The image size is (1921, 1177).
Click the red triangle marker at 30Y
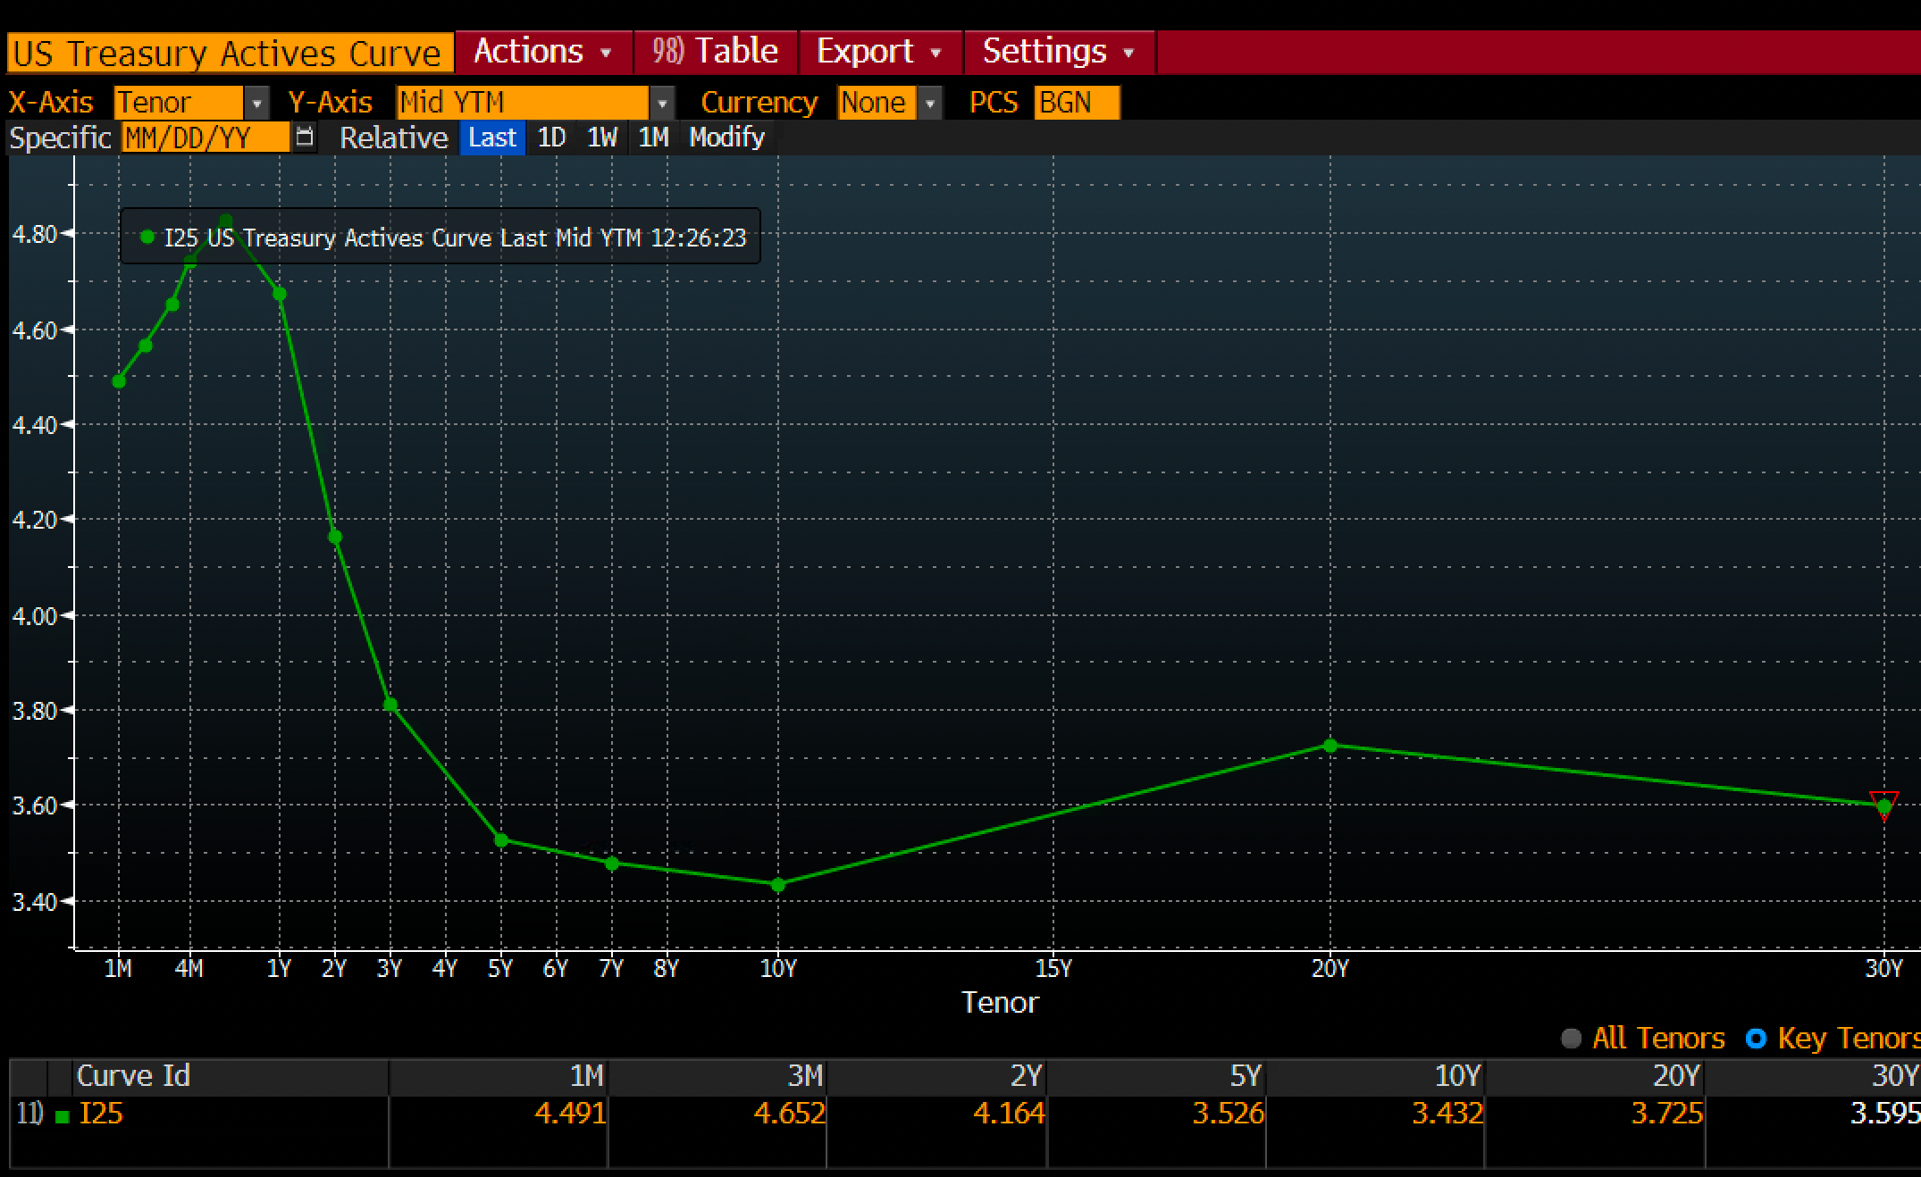coord(1883,804)
